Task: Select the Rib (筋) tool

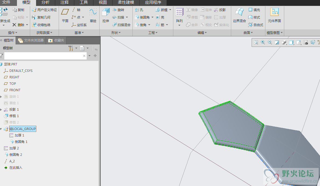Action: click(x=160, y=25)
